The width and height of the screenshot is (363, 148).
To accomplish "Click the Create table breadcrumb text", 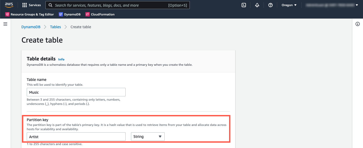I will point(81,27).
